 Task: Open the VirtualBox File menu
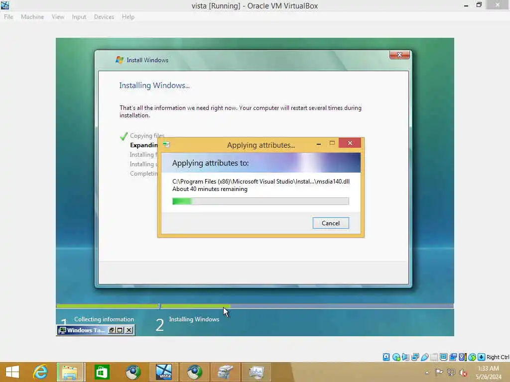8,17
